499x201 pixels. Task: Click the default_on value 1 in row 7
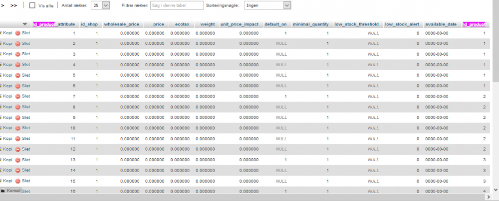tap(285, 97)
